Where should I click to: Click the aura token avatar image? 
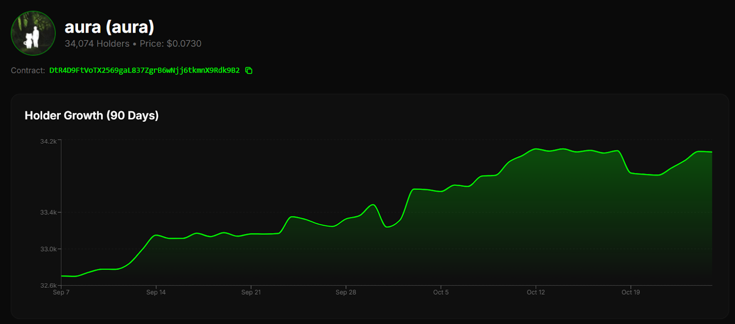click(x=33, y=34)
